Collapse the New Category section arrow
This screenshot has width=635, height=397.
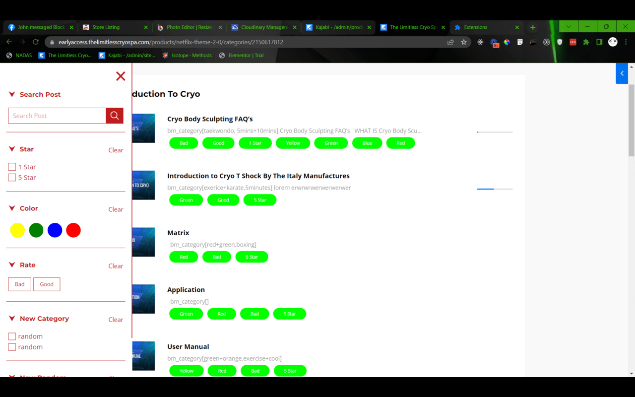pos(12,319)
